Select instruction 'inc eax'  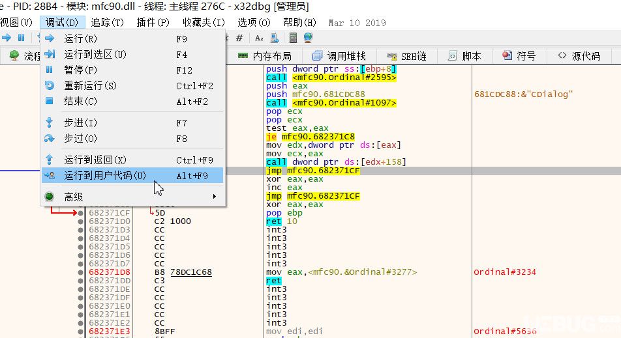(x=284, y=188)
